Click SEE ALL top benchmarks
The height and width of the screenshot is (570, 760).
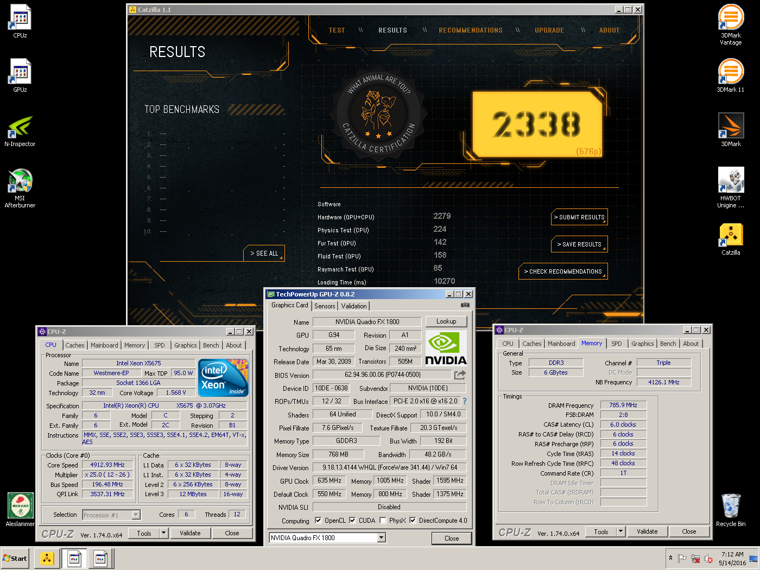[264, 254]
